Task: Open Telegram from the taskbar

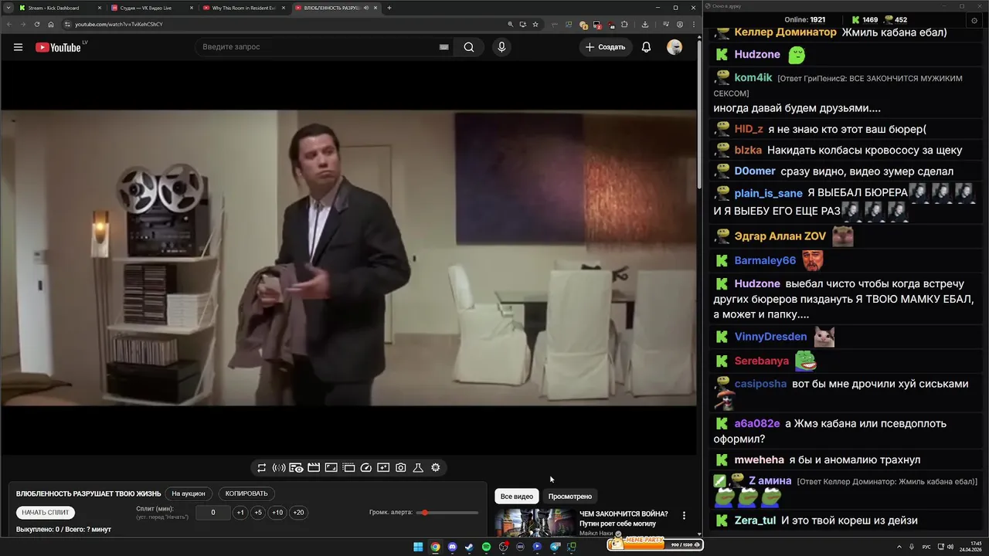Action: tap(555, 547)
